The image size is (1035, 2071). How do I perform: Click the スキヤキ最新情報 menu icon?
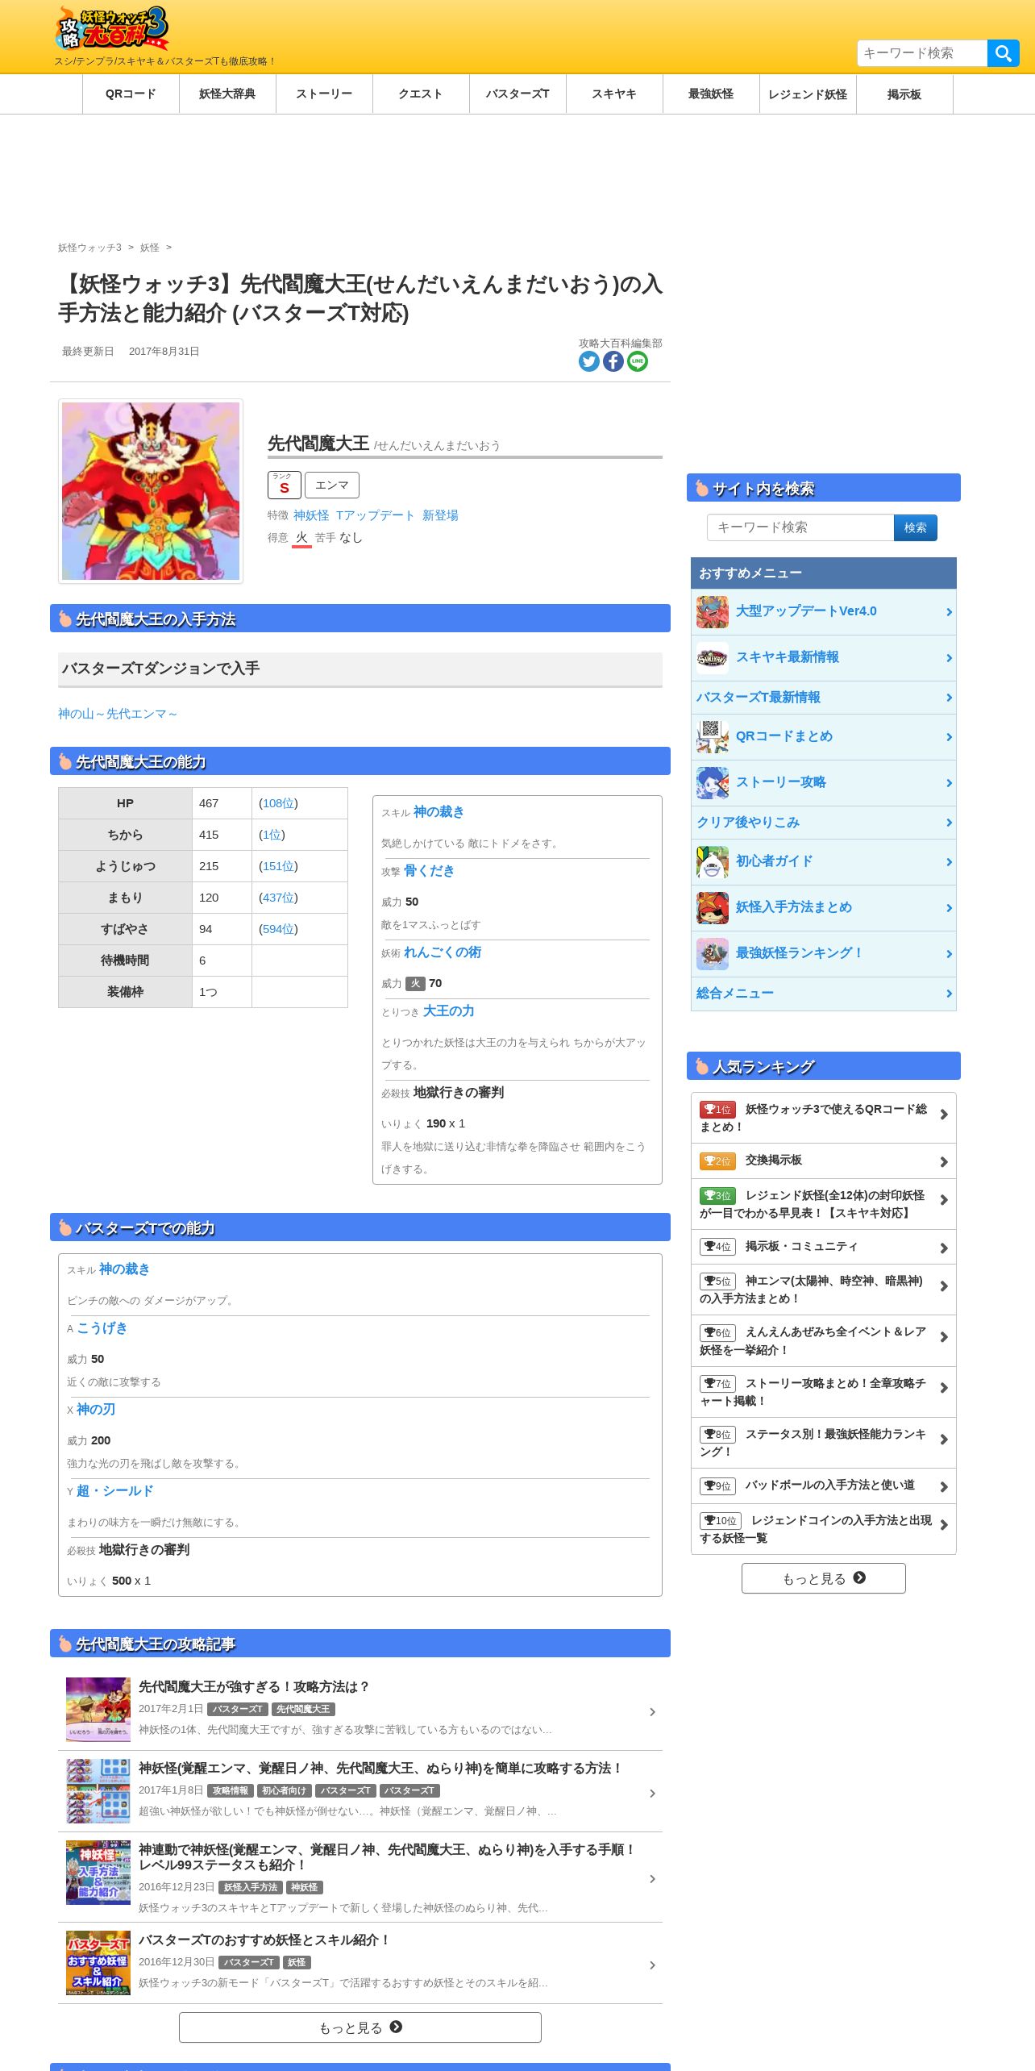pyautogui.click(x=713, y=658)
